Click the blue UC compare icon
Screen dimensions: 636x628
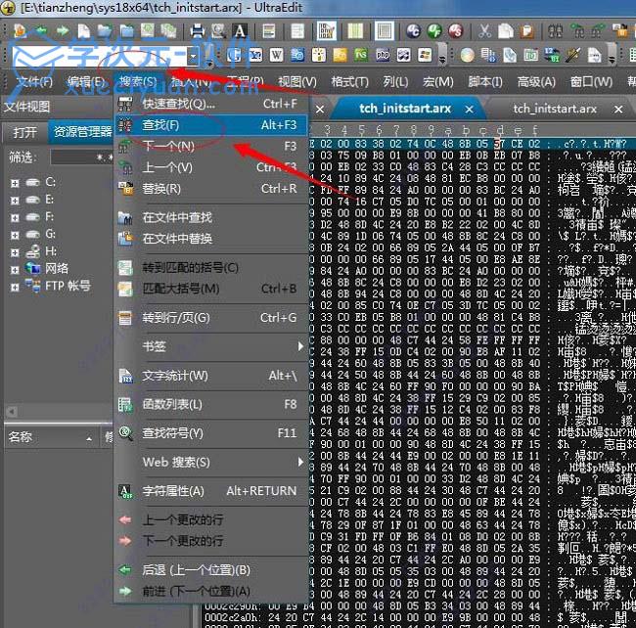coord(413,30)
